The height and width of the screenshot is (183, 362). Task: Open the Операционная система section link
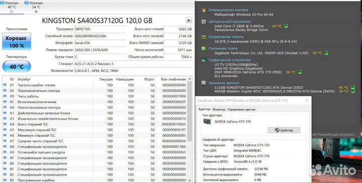[x=228, y=10]
